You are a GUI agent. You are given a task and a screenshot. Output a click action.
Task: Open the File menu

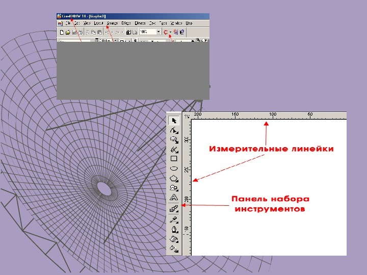[x=68, y=23]
